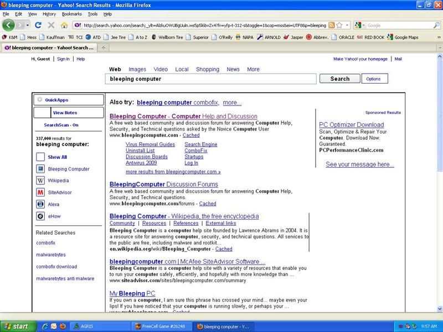This screenshot has width=443, height=332.
Task: Subscribe using the RSS feed icon
Action: (332, 25)
